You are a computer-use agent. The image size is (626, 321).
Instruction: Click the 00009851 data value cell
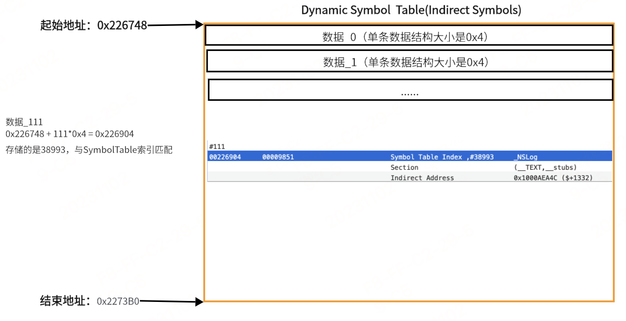click(x=278, y=157)
